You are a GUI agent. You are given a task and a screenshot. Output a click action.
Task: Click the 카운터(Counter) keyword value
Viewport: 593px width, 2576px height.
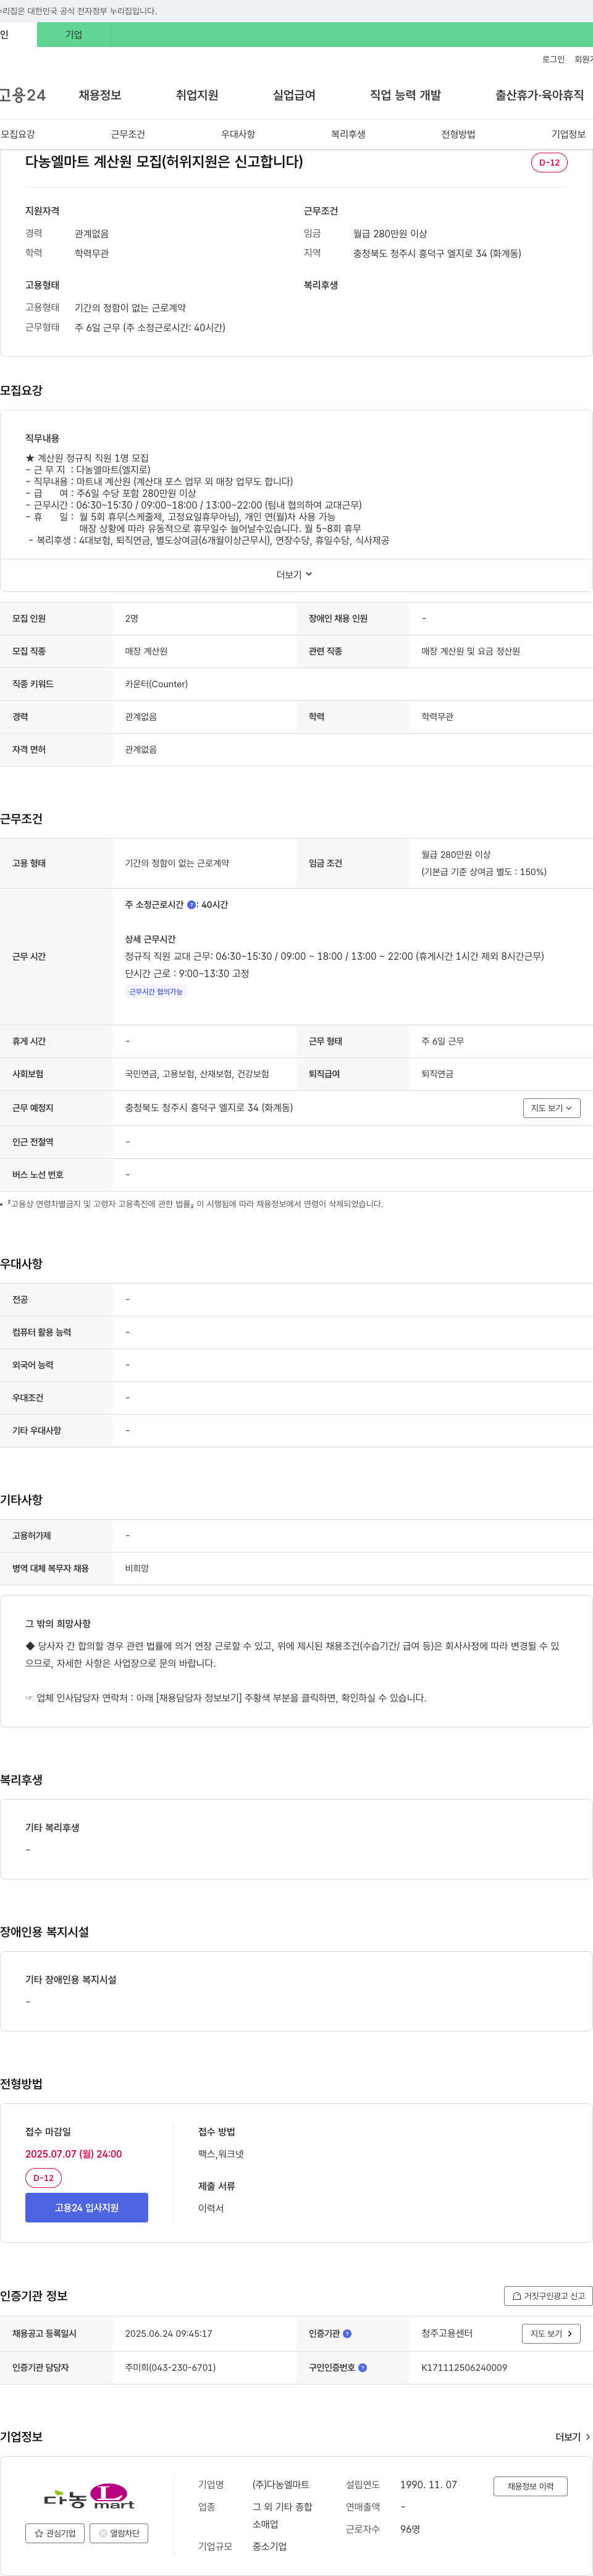click(x=156, y=684)
